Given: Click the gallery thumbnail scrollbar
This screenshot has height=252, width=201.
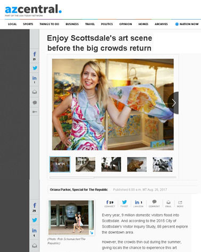Looking at the screenshot, I should (x=72, y=177).
